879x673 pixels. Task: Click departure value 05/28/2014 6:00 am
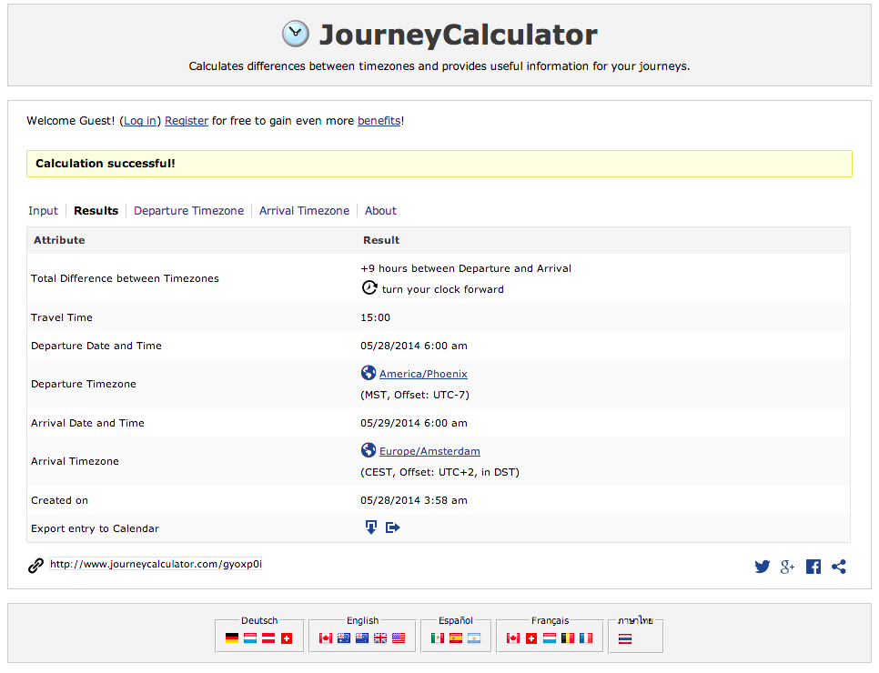click(414, 346)
